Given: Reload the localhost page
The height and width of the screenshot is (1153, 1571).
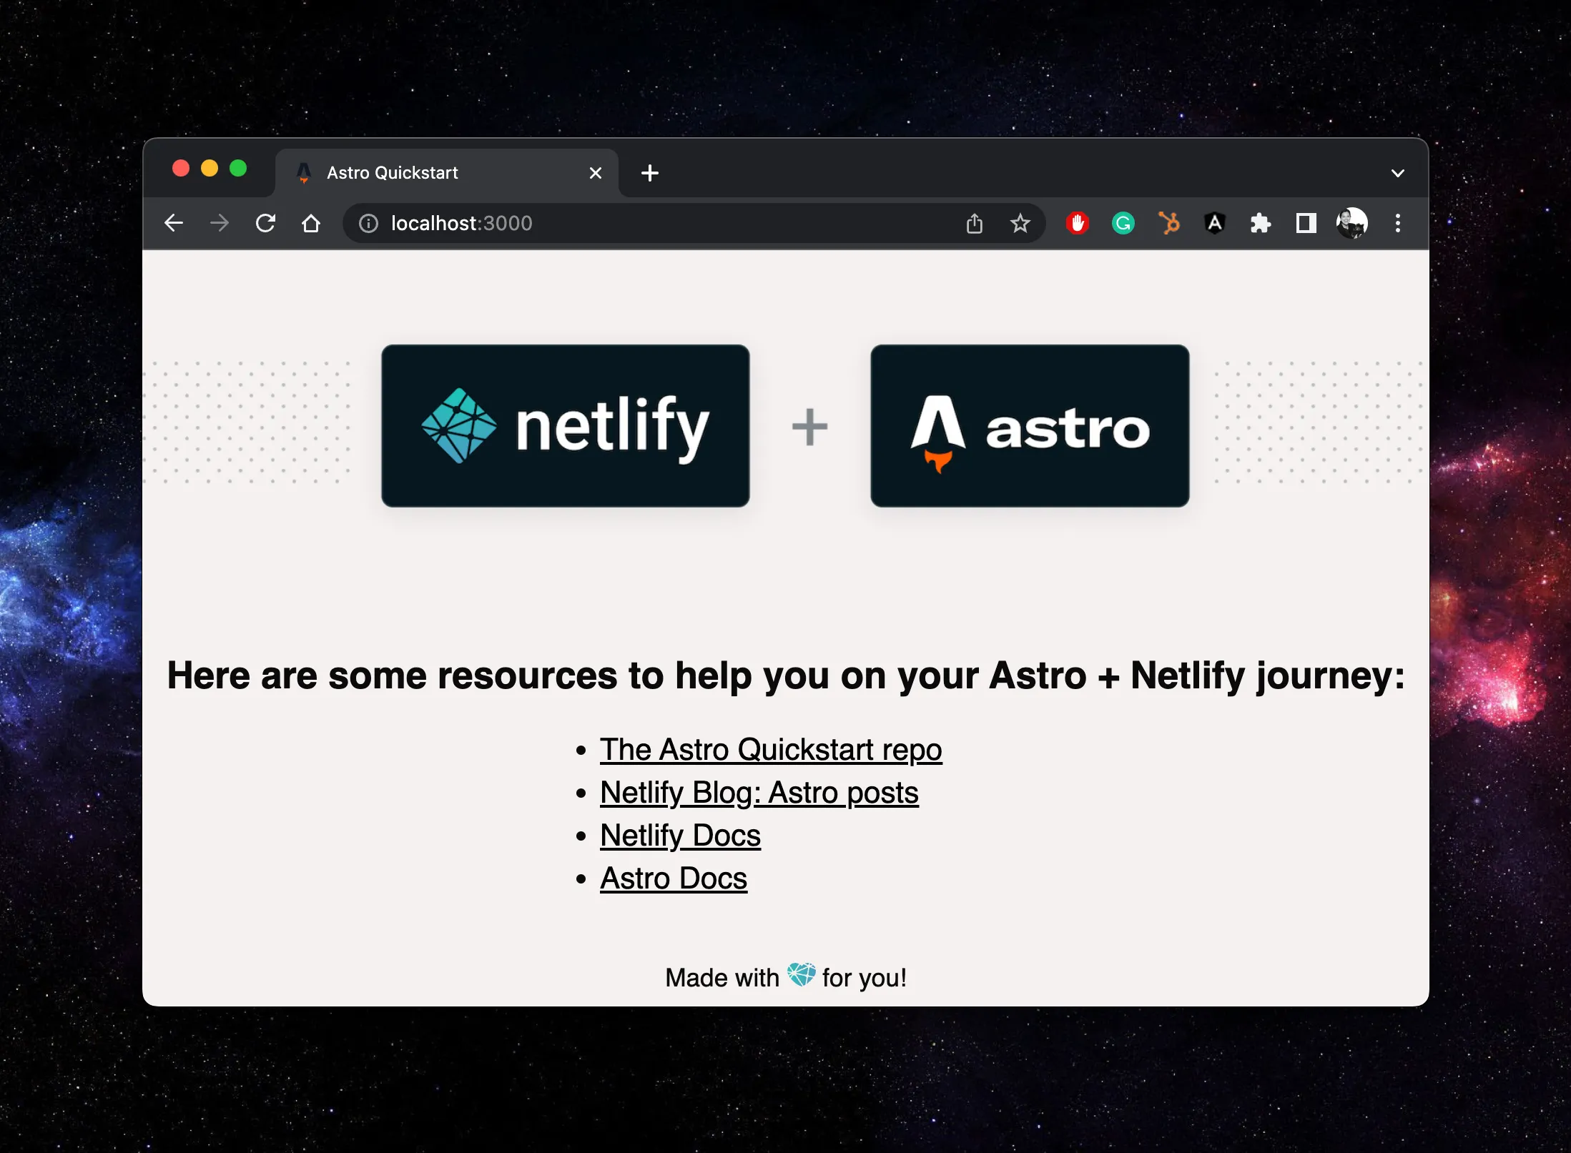Looking at the screenshot, I should click(x=265, y=223).
